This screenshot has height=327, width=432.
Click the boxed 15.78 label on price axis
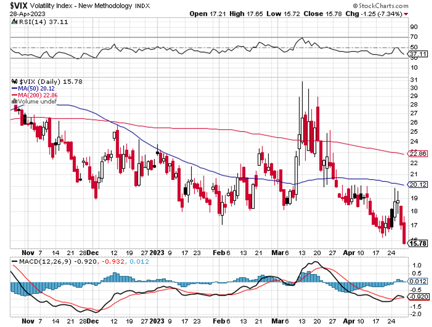[x=418, y=243]
